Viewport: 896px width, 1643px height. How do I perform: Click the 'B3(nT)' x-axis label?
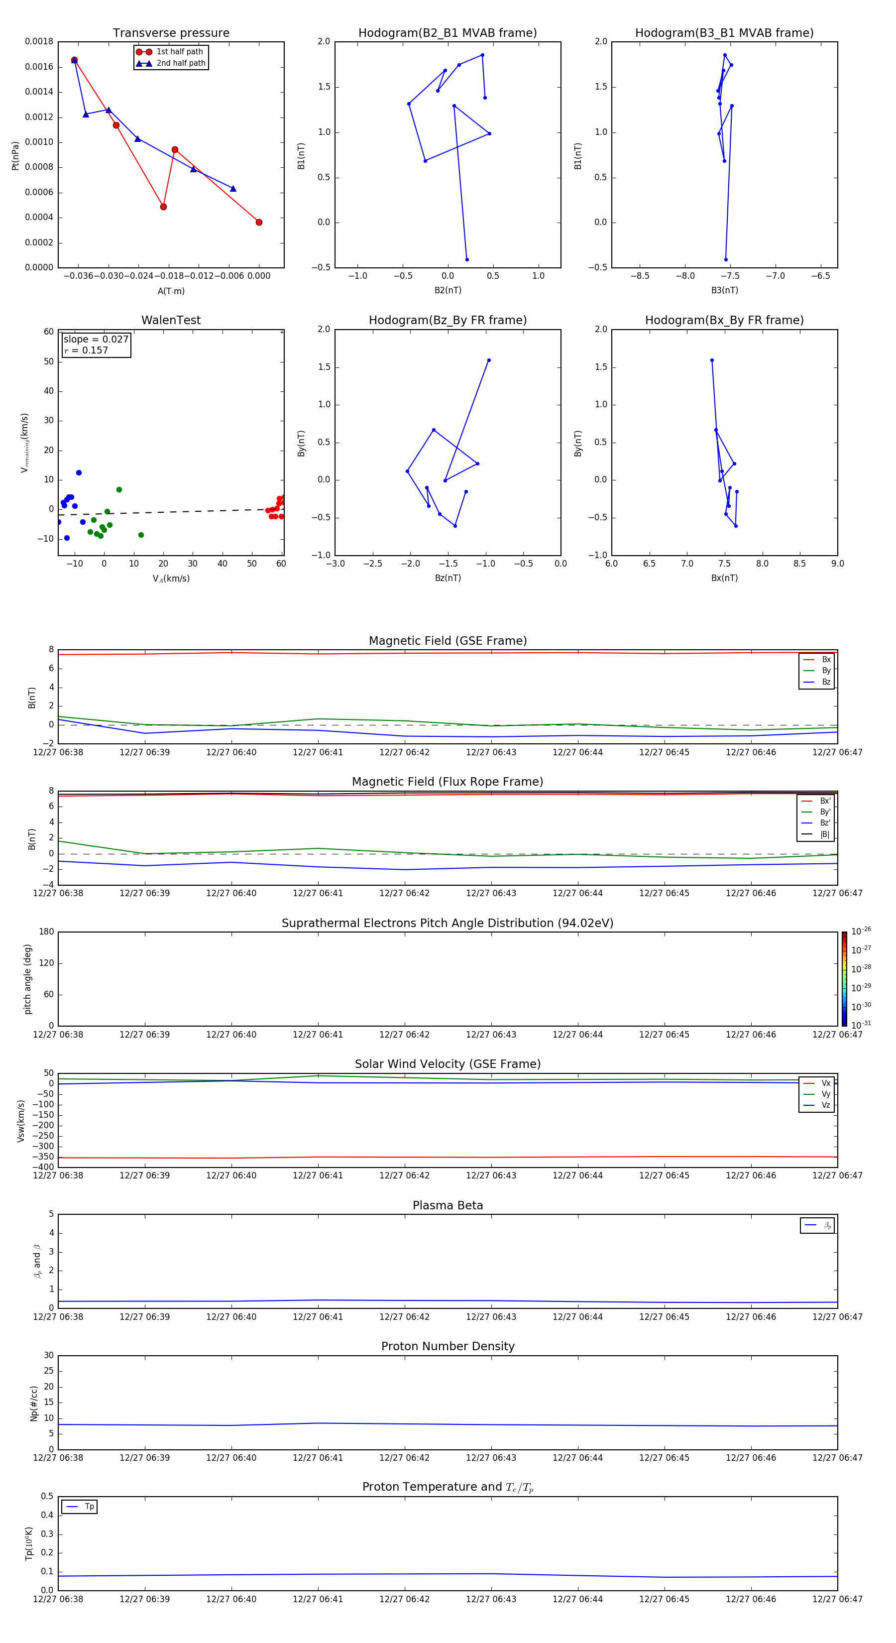(724, 290)
